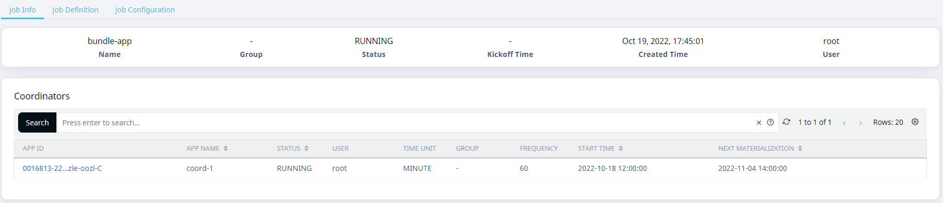943x203 pixels.
Task: Click the APP ID column header
Action: [33, 149]
